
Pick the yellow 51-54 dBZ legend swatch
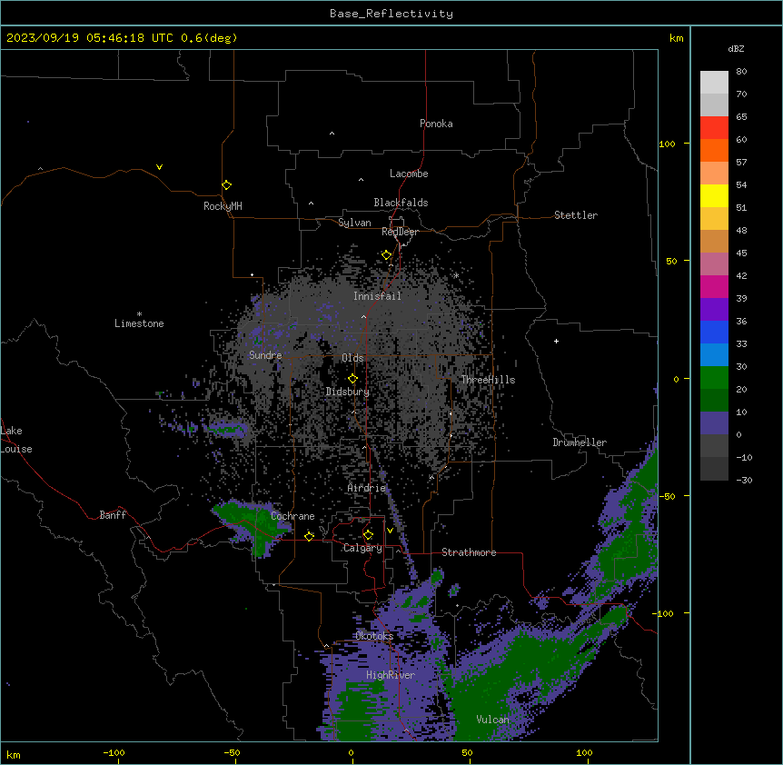click(714, 195)
